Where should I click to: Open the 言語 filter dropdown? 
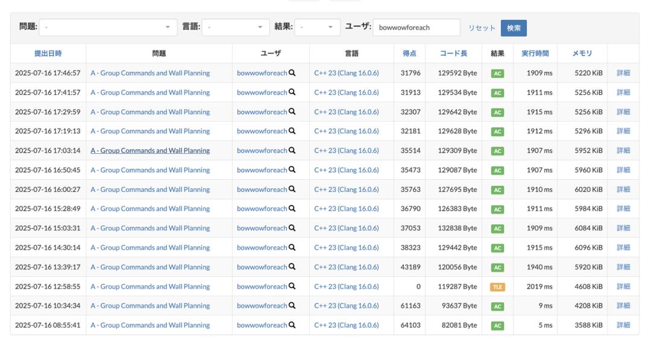coord(235,27)
